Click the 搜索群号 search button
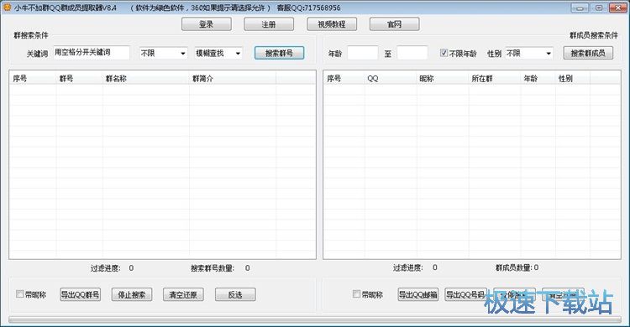630x327 pixels. pos(279,53)
